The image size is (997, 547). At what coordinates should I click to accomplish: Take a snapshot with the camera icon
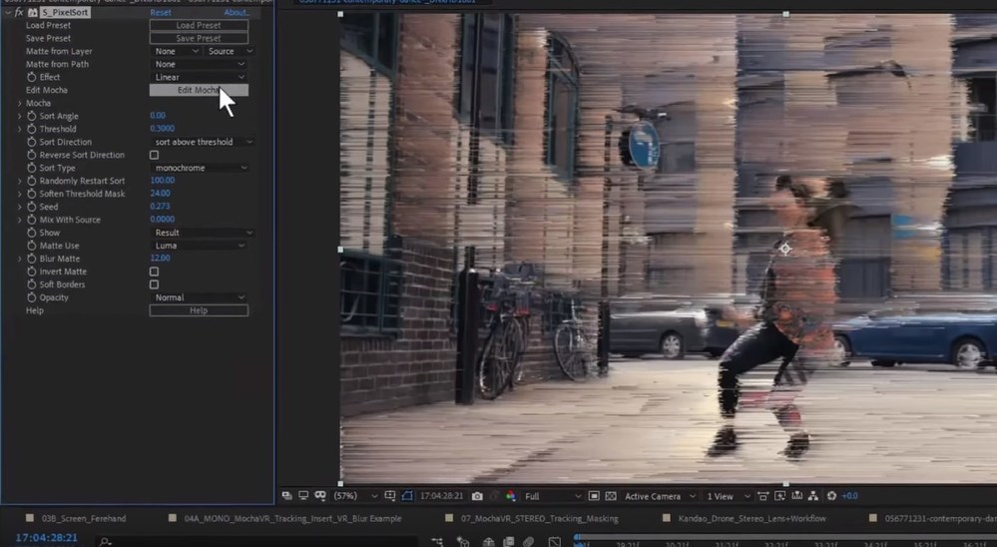(x=478, y=496)
